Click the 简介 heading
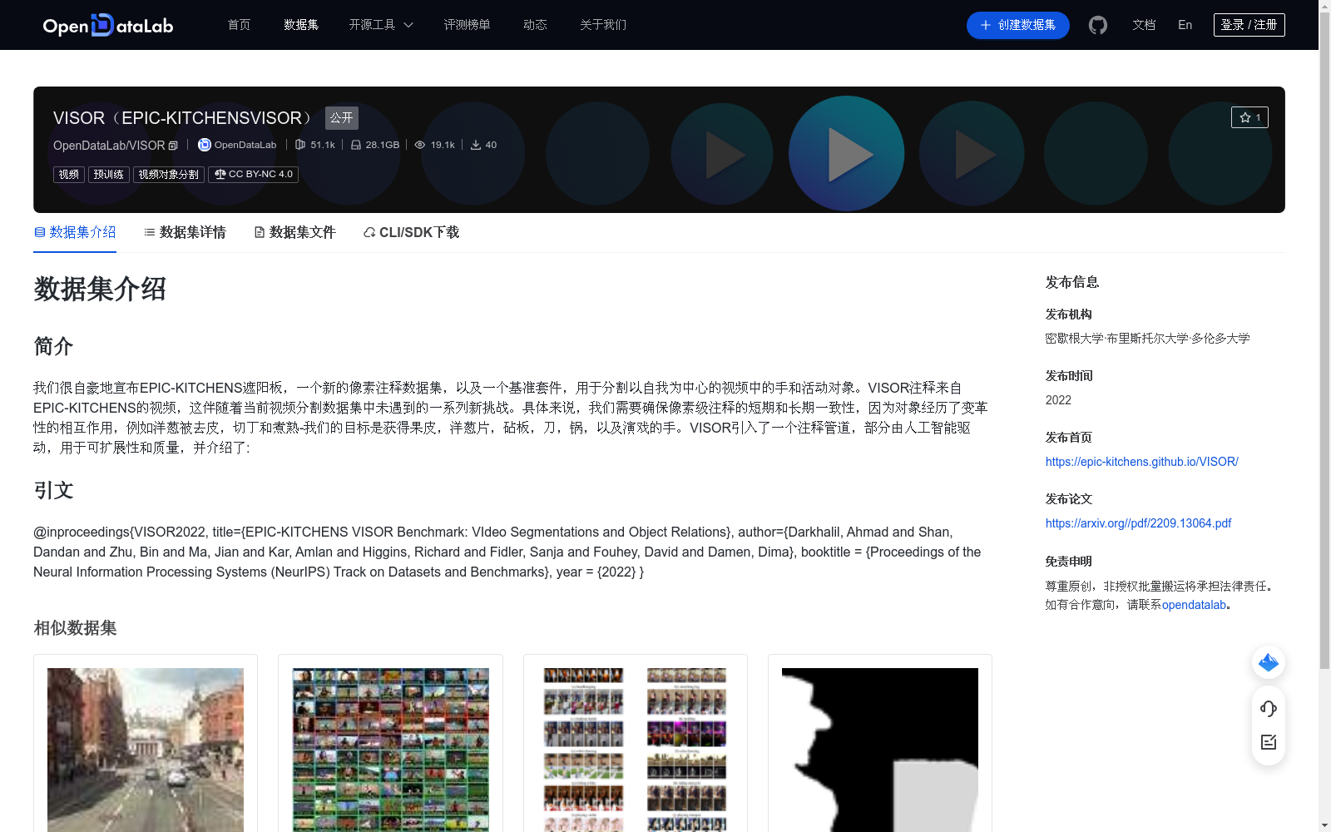Screen dimensions: 1331x832 point(53,346)
